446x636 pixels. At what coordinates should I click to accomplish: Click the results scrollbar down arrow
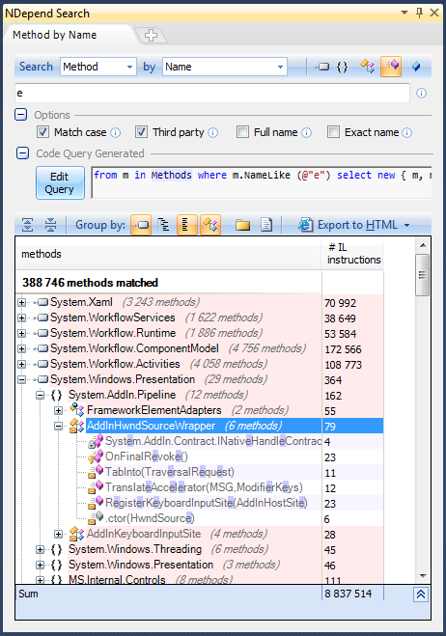click(x=423, y=576)
